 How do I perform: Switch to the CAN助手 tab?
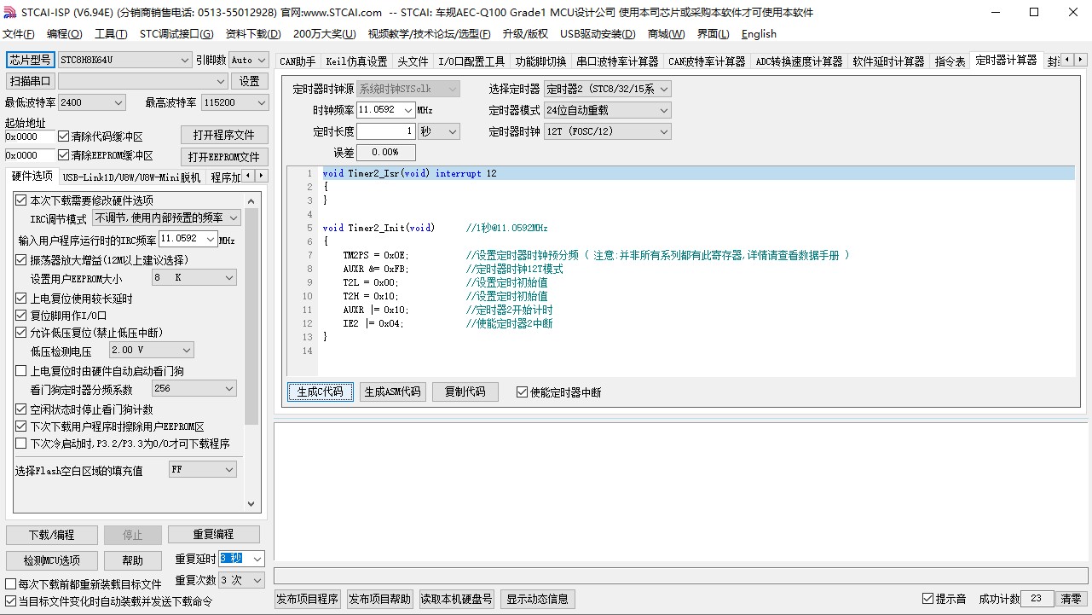click(x=298, y=61)
